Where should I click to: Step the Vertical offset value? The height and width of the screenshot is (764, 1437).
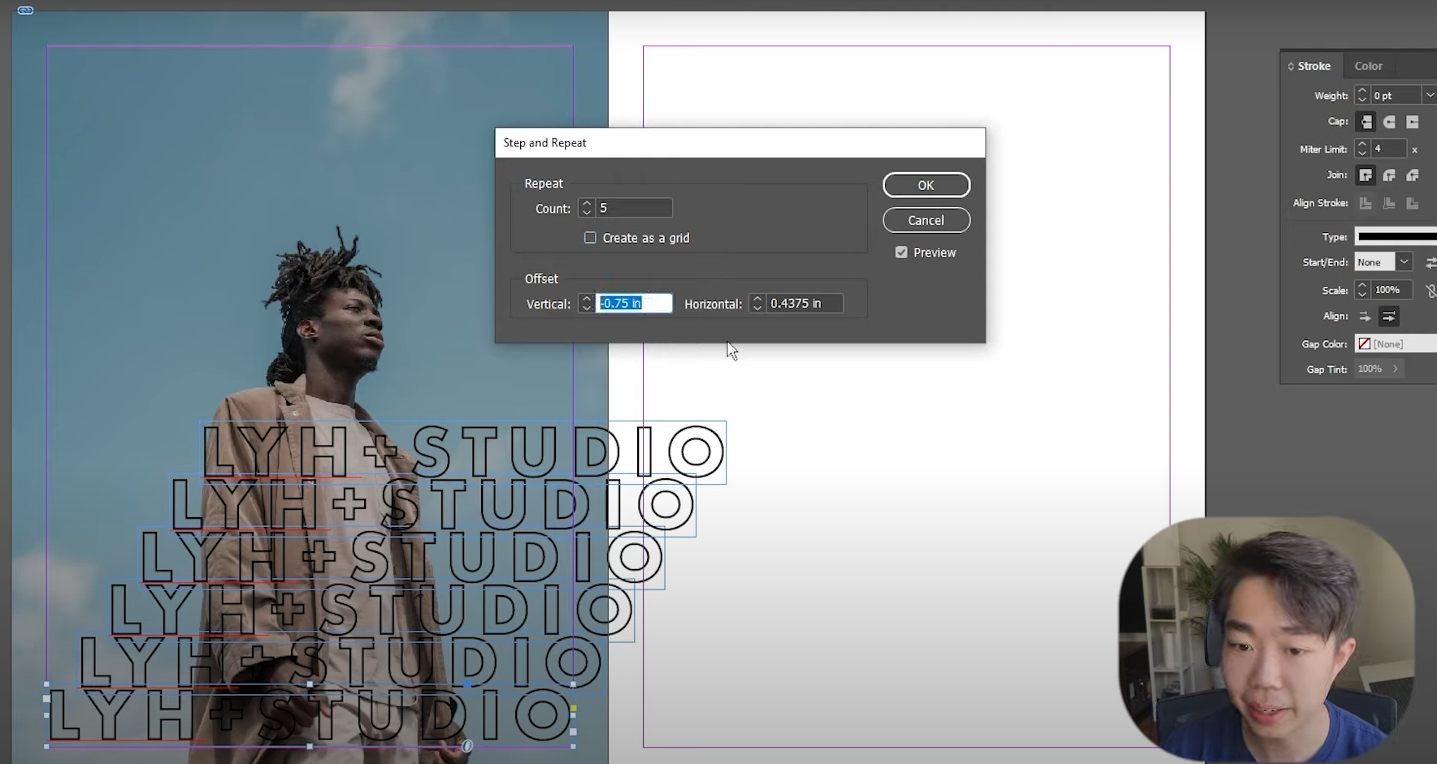pyautogui.click(x=587, y=304)
